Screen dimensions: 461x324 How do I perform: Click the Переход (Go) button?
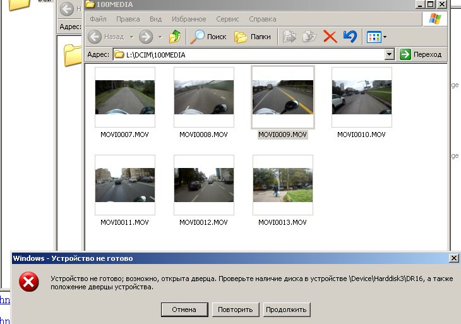(421, 55)
